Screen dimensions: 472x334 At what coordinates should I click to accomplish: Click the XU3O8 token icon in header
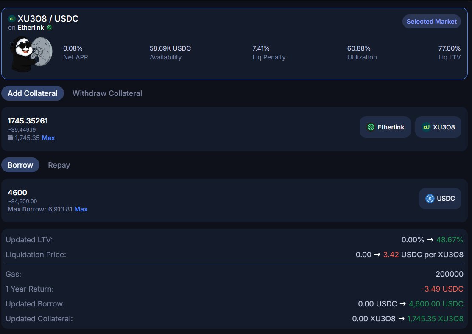11,19
